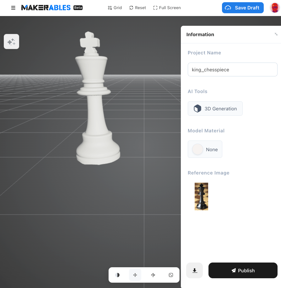Save Draft to the cloud
This screenshot has width=281, height=288.
click(x=243, y=8)
